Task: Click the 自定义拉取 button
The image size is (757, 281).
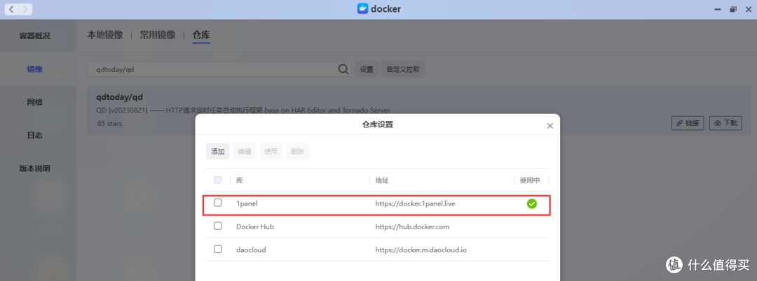Action: (x=403, y=69)
